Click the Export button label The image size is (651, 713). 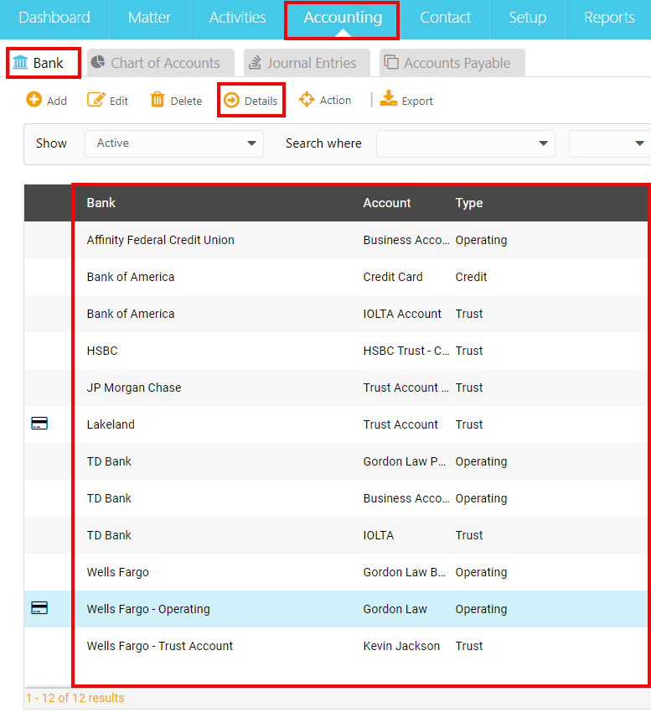[417, 101]
